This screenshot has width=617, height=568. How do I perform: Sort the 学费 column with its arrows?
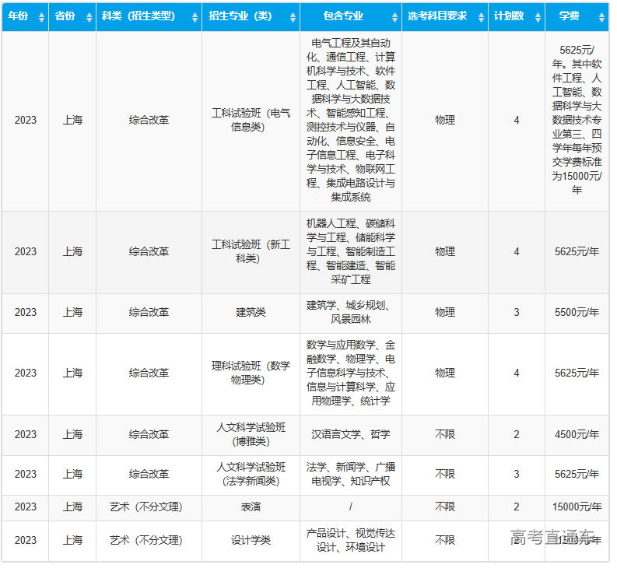click(601, 17)
